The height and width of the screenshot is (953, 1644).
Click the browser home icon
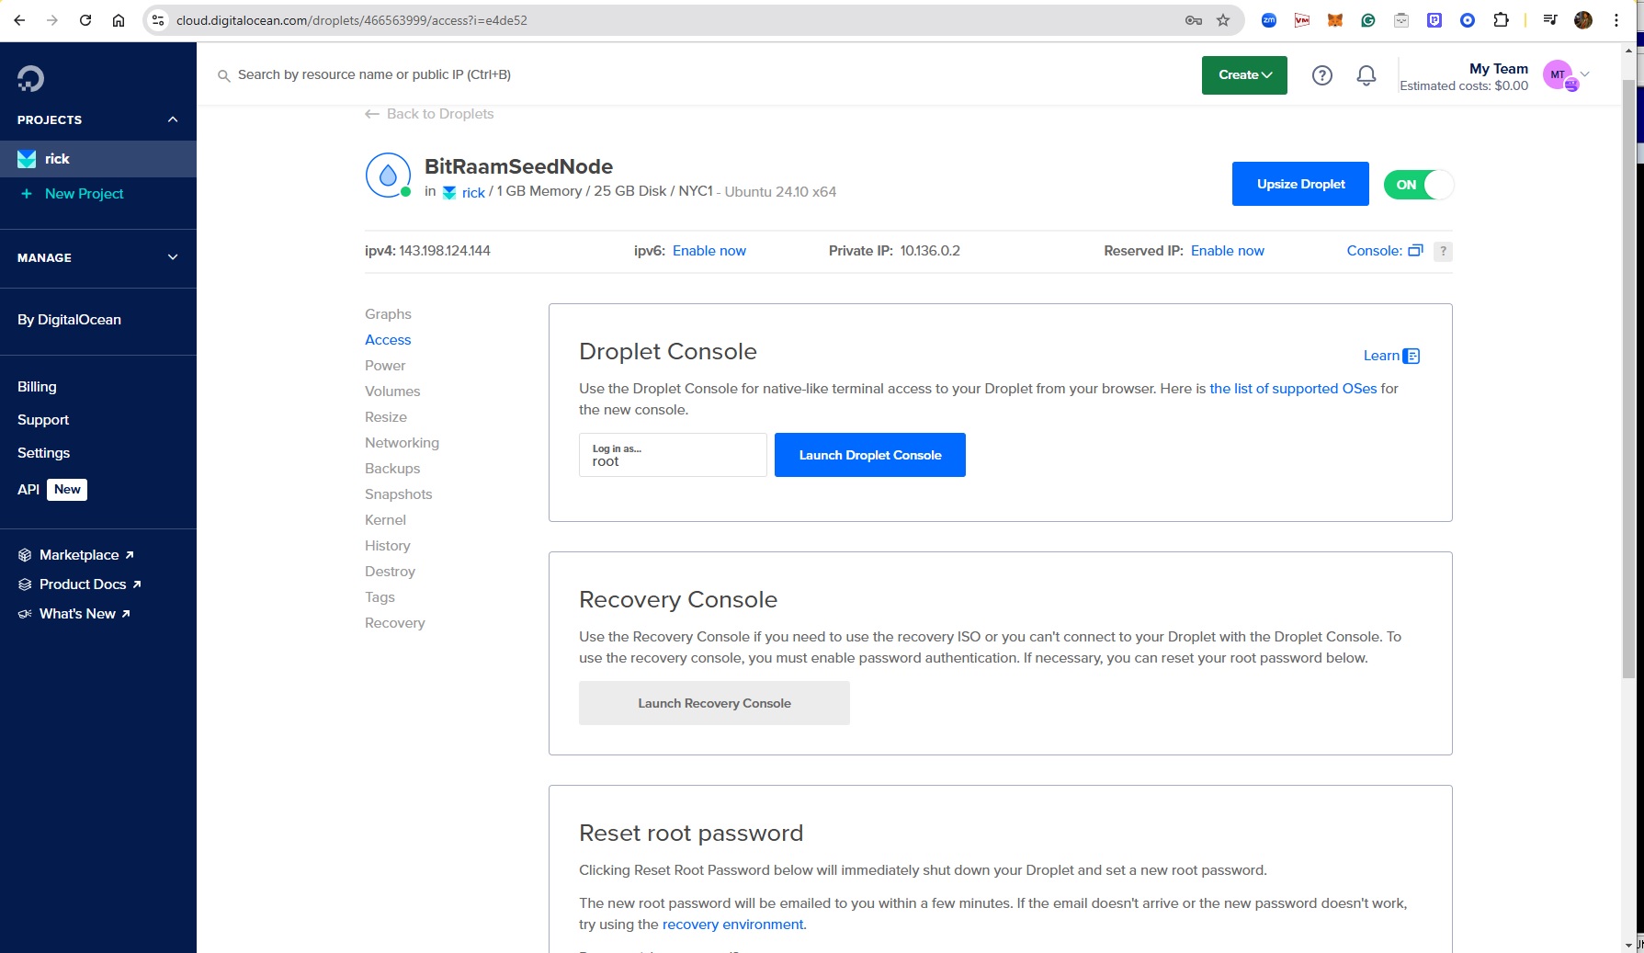tap(119, 20)
